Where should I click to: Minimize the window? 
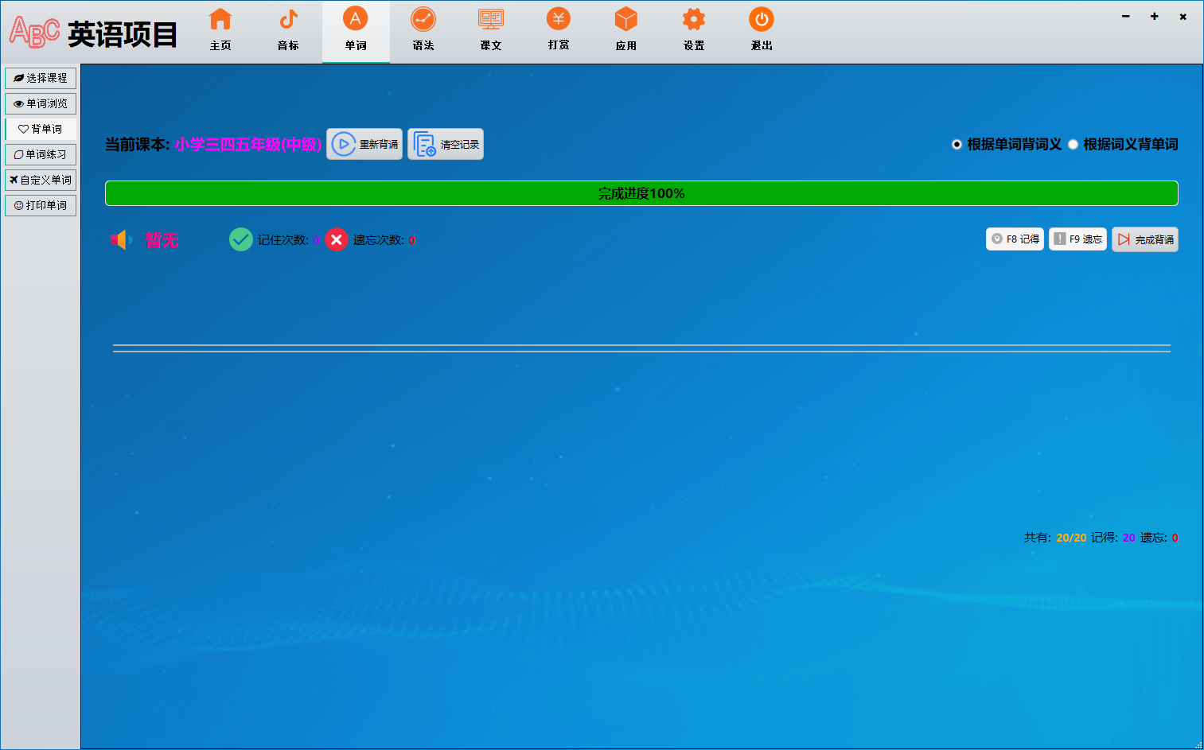tap(1126, 16)
